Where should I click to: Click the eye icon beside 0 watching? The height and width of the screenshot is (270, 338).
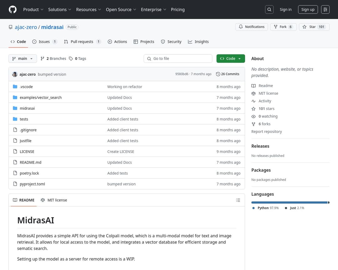(x=253, y=117)
